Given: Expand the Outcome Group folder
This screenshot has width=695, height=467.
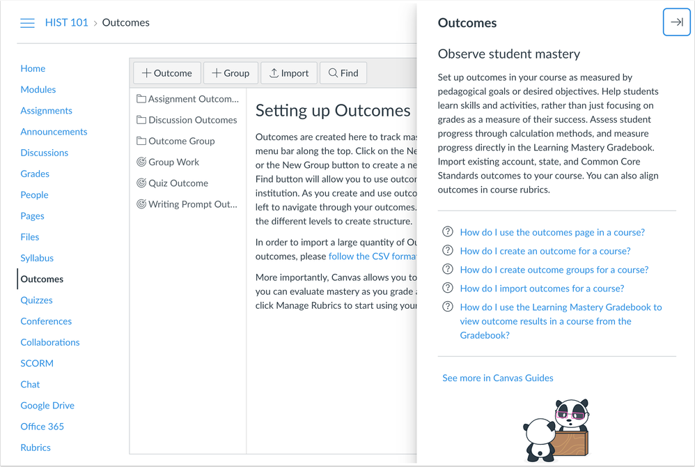Looking at the screenshot, I should point(140,141).
